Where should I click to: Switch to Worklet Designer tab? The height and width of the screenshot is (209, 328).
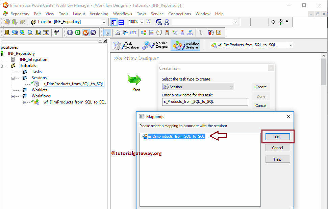click(155, 45)
